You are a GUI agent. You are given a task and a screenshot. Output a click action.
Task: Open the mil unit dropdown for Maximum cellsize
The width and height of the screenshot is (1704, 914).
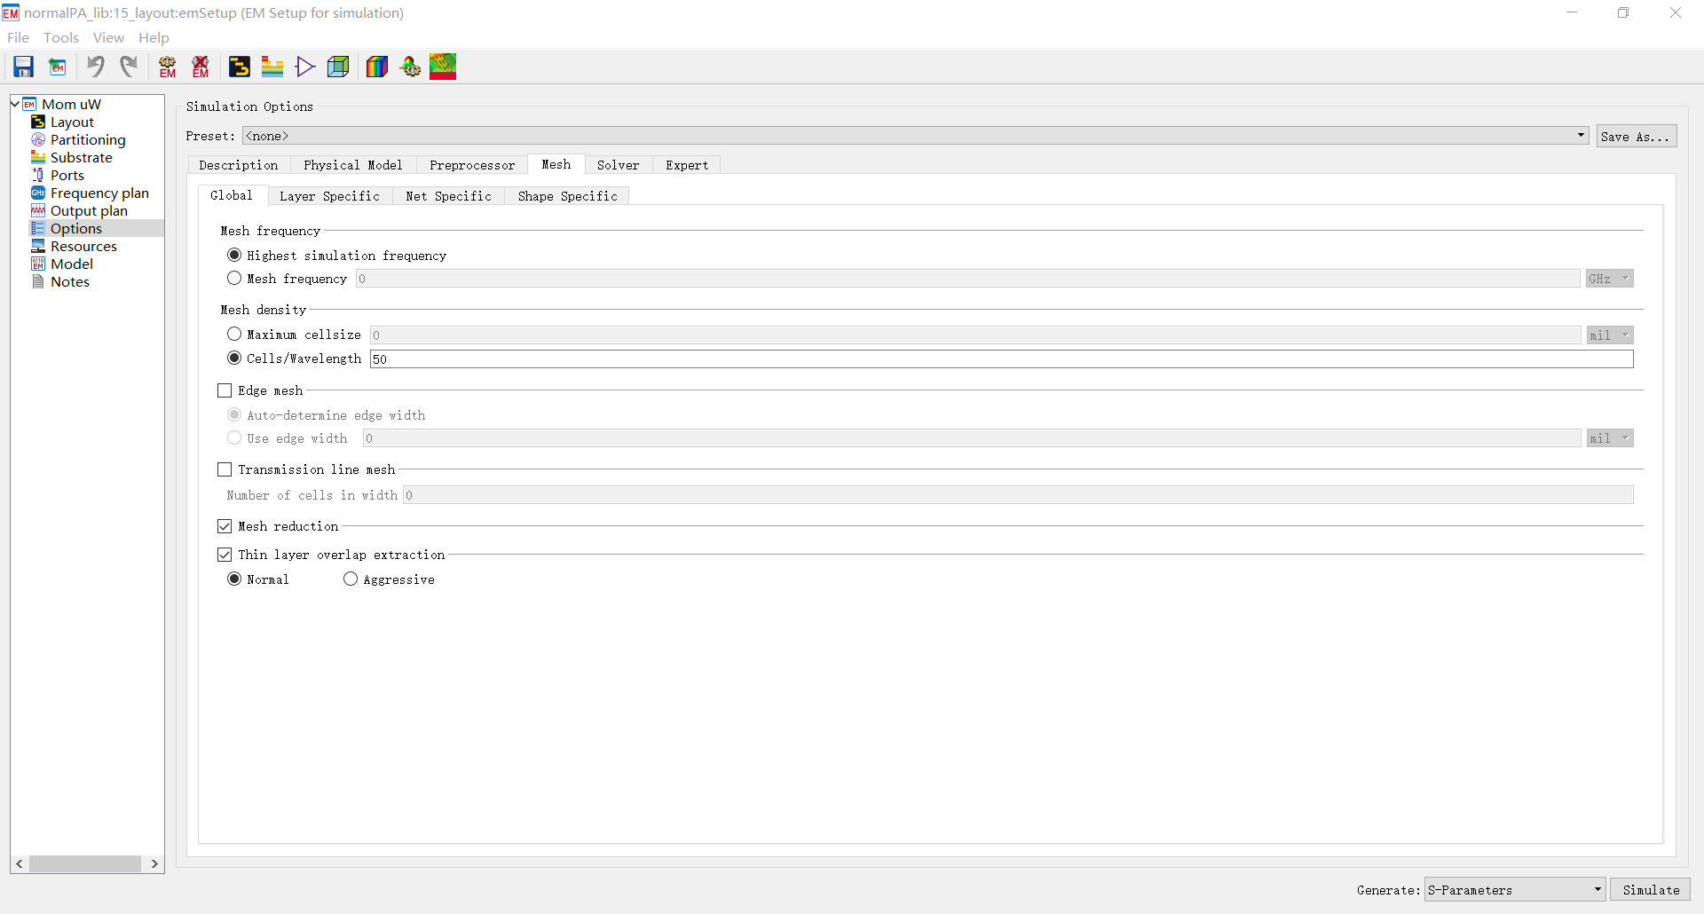tap(1610, 335)
